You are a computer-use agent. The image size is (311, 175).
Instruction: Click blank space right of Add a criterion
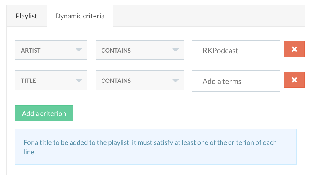tap(177, 114)
